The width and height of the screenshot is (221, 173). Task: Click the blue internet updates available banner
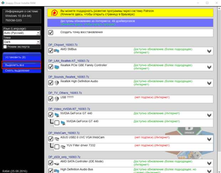click(130, 23)
